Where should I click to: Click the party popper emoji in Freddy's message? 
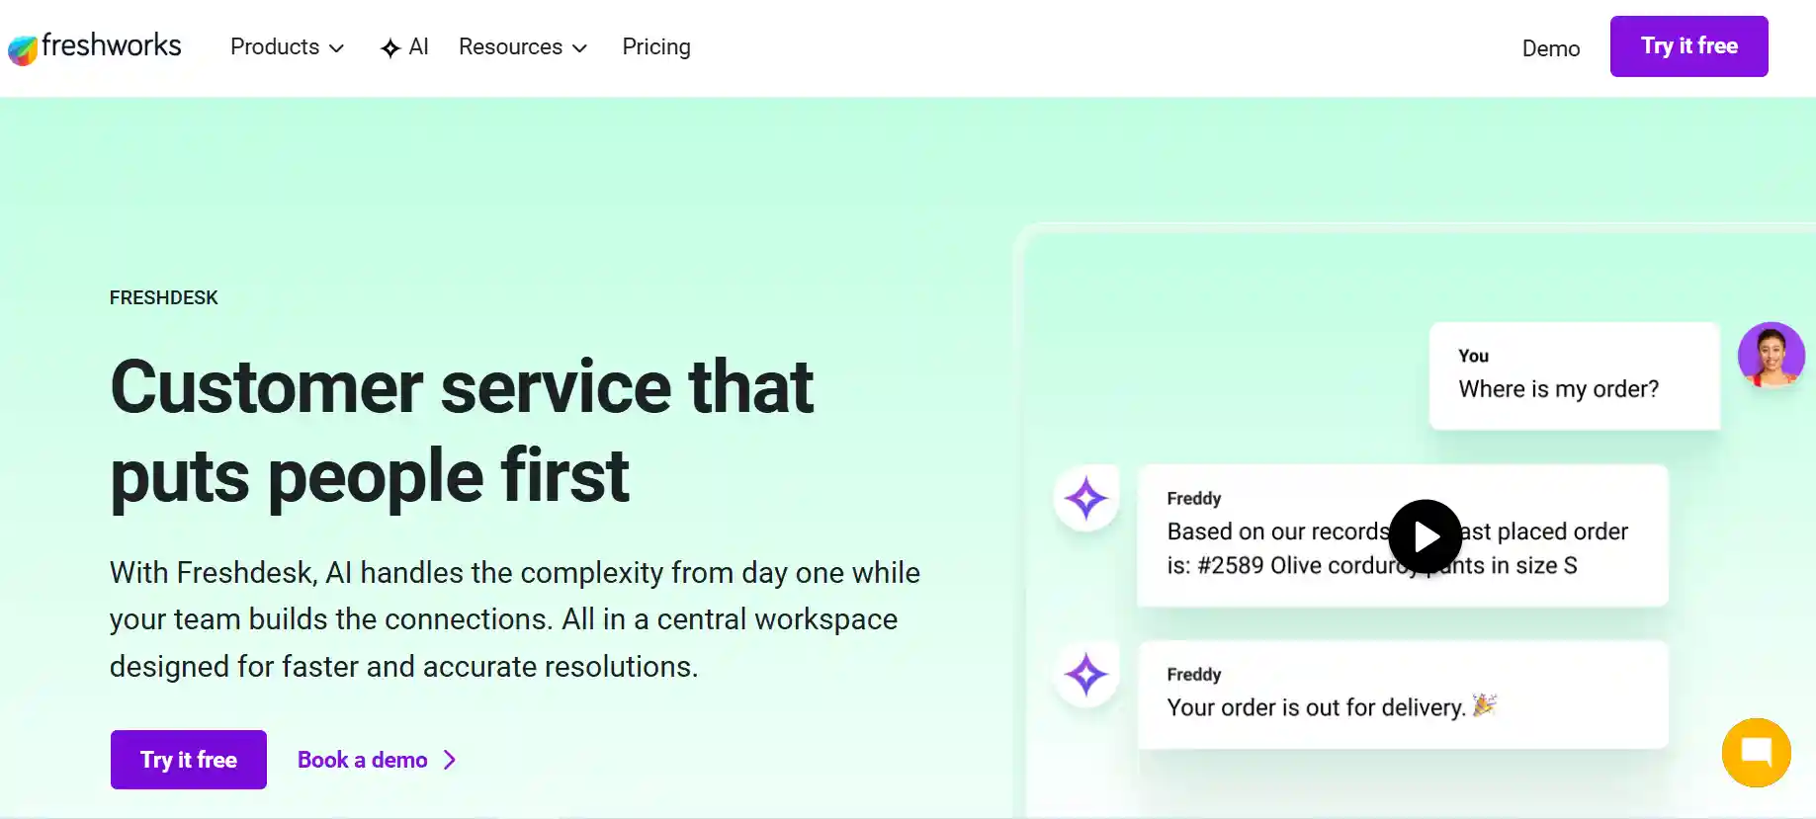[1485, 705]
